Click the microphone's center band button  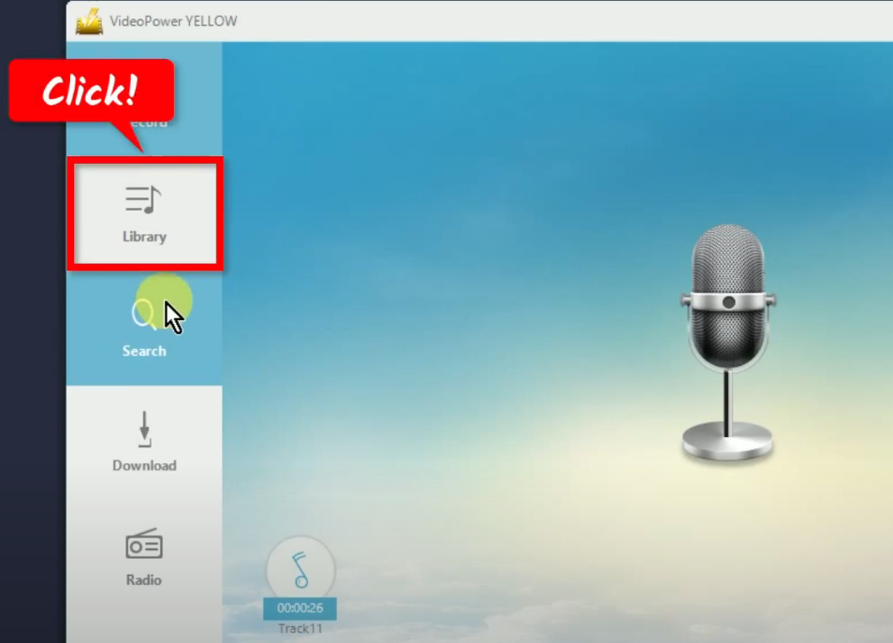(x=728, y=301)
